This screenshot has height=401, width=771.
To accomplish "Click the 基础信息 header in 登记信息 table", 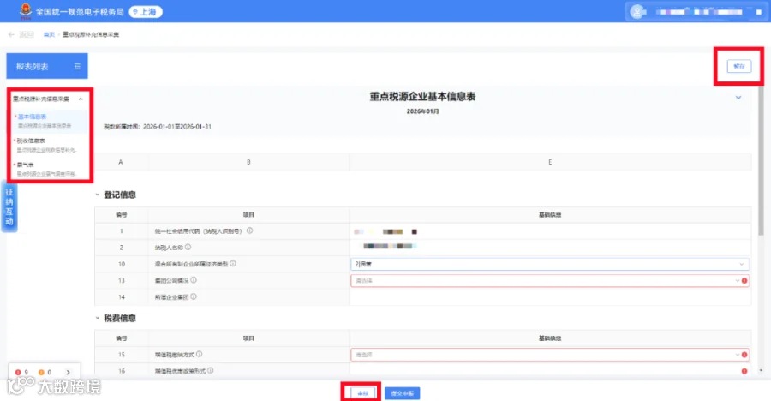I will pos(550,215).
